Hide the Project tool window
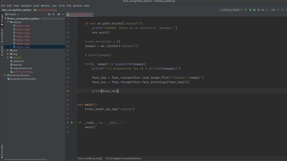 63,14
